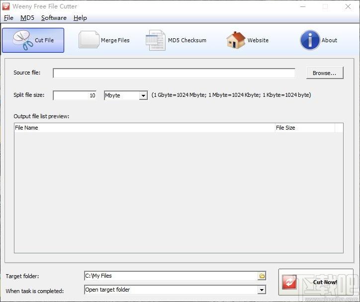360x302 pixels.
Task: Open the MD5 Checksum tool
Action: [x=176, y=40]
